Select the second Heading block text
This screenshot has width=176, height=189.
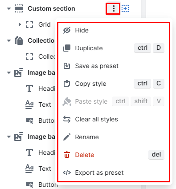click(x=47, y=153)
